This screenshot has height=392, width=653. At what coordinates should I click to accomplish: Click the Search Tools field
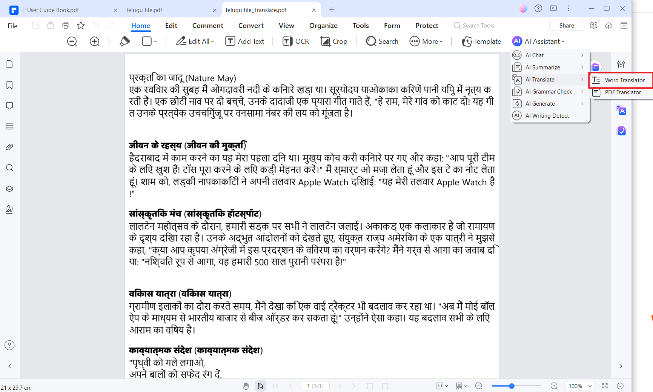pyautogui.click(x=474, y=26)
